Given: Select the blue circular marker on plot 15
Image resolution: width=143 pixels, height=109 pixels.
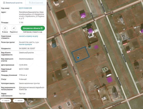Looking at the screenshot, I should [78, 58].
